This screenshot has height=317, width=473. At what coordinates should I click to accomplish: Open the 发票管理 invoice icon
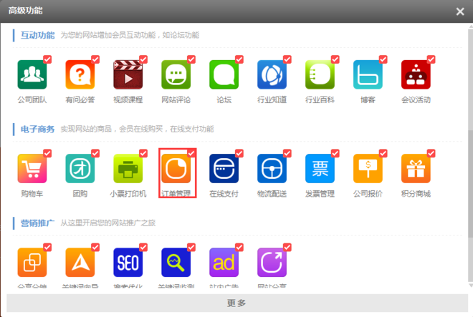(320, 168)
